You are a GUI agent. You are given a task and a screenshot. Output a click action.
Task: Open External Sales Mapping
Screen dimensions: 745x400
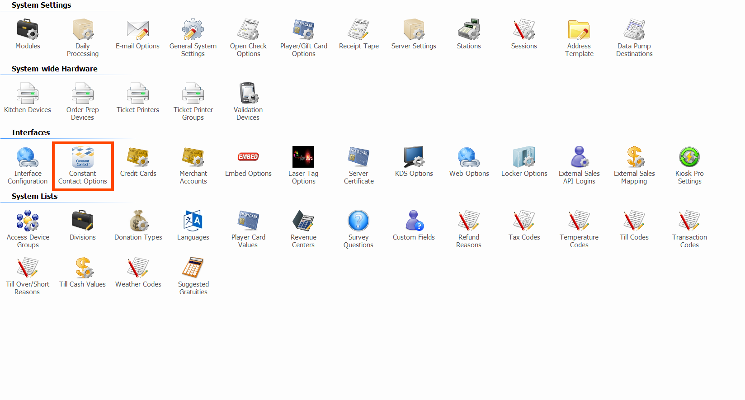tap(634, 157)
